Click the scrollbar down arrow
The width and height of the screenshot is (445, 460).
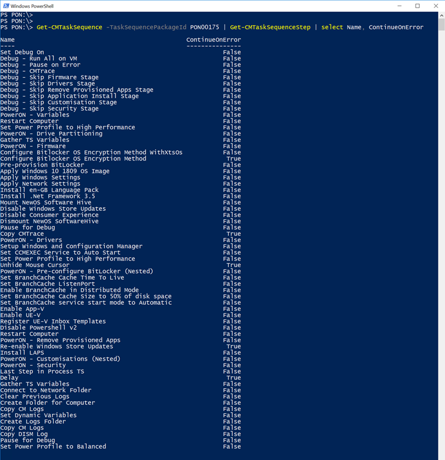[x=441, y=456]
